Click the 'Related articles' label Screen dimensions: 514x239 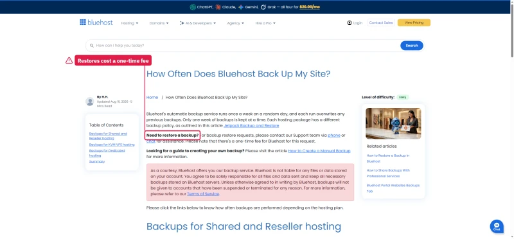point(382,146)
